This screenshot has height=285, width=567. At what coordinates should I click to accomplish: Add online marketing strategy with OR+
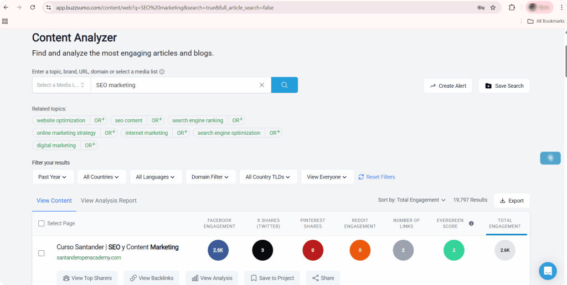(x=110, y=133)
